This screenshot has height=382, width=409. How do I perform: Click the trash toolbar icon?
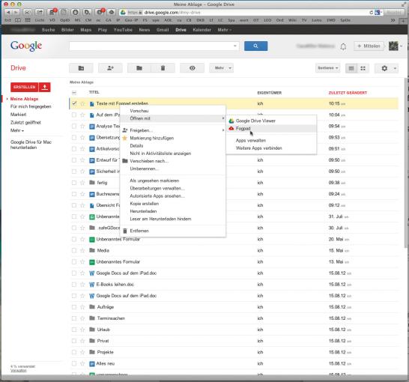coord(163,68)
